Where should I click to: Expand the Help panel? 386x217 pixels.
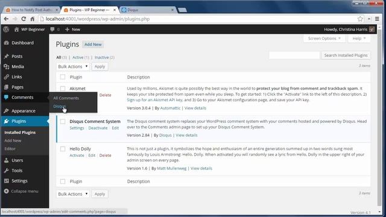[x=359, y=39]
